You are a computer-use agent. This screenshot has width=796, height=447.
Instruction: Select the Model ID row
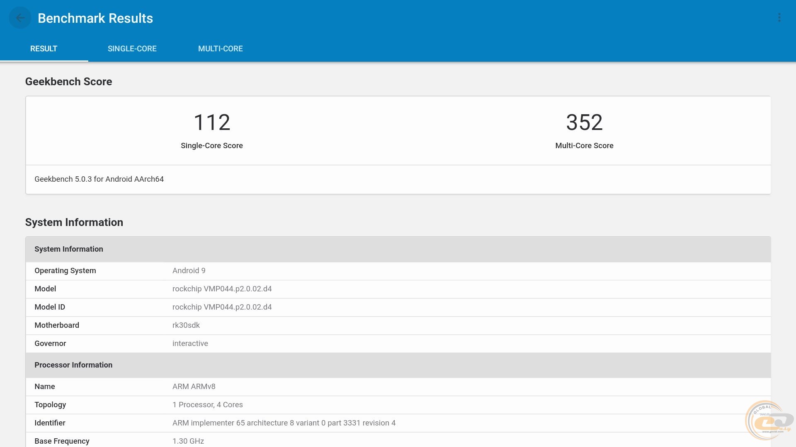pyautogui.click(x=398, y=307)
